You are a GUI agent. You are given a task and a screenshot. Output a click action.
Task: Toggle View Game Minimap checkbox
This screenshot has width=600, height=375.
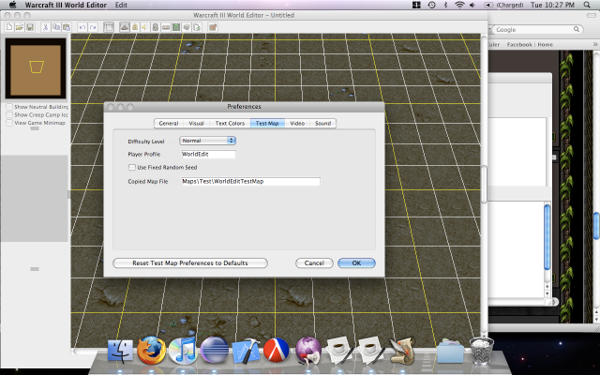(9, 123)
